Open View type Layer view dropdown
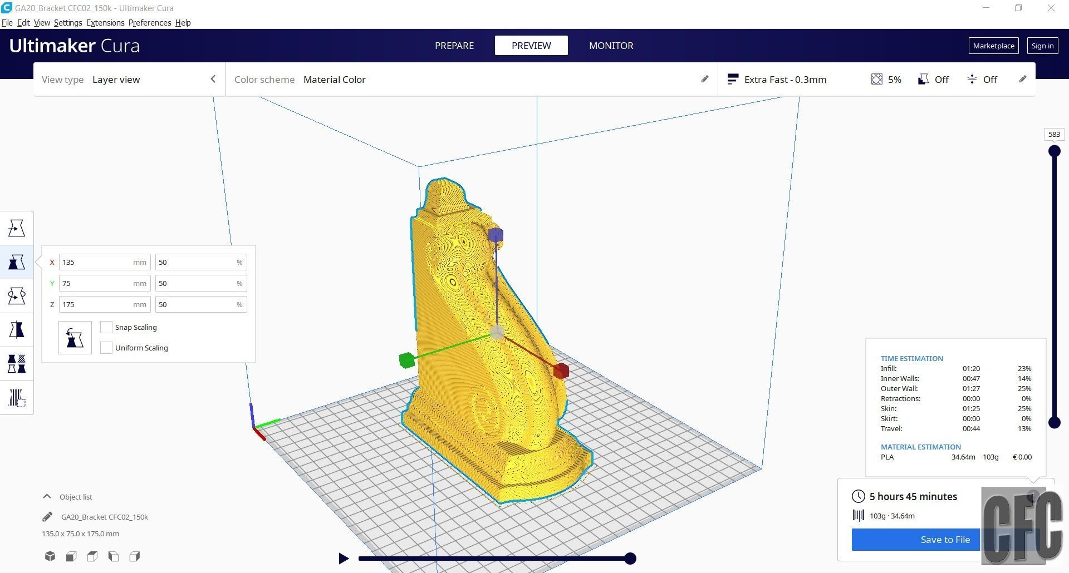This screenshot has height=573, width=1069. point(130,80)
